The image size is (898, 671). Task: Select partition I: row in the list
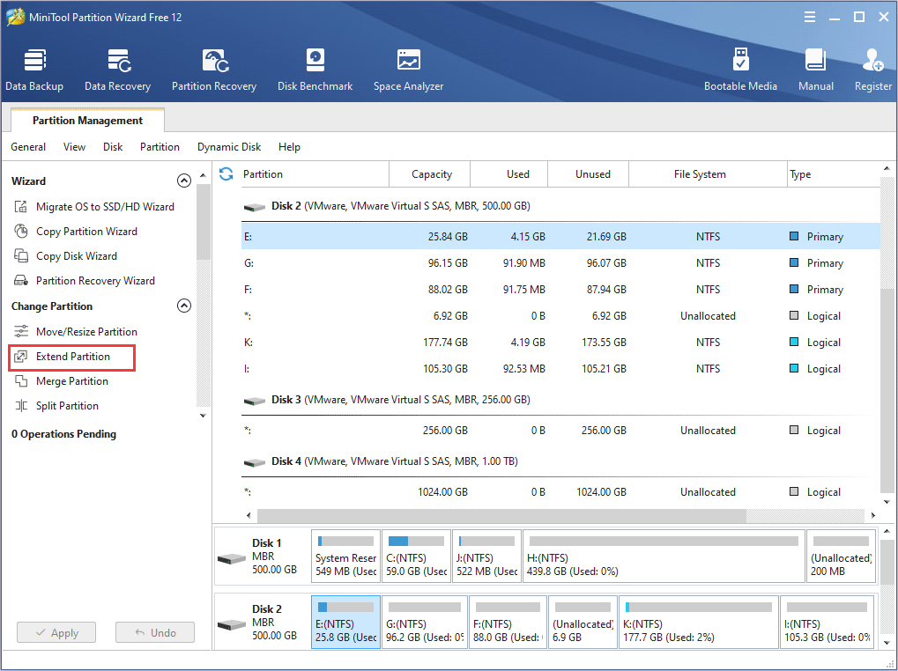tap(560, 368)
